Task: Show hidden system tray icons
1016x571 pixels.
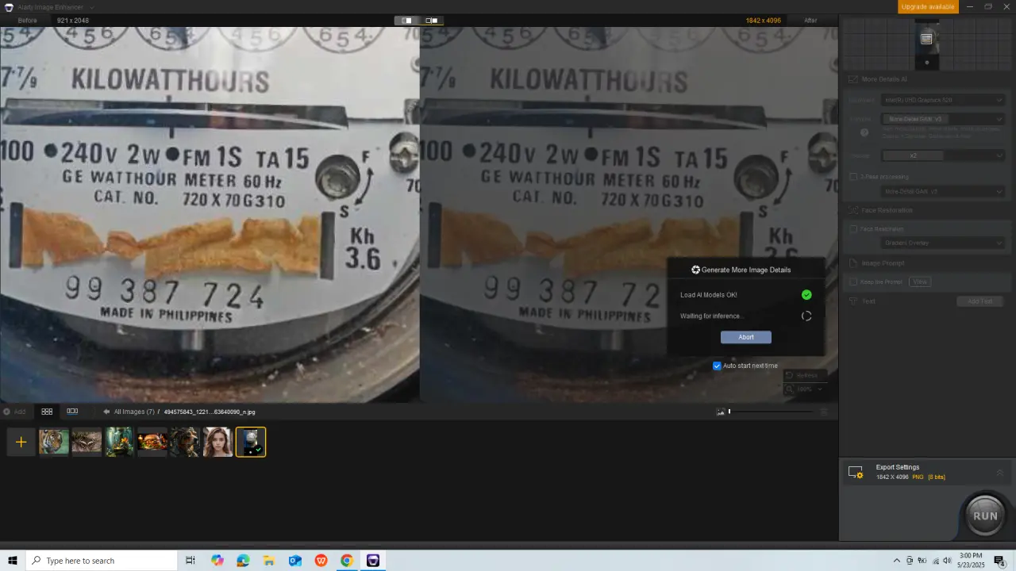Action: (x=897, y=561)
